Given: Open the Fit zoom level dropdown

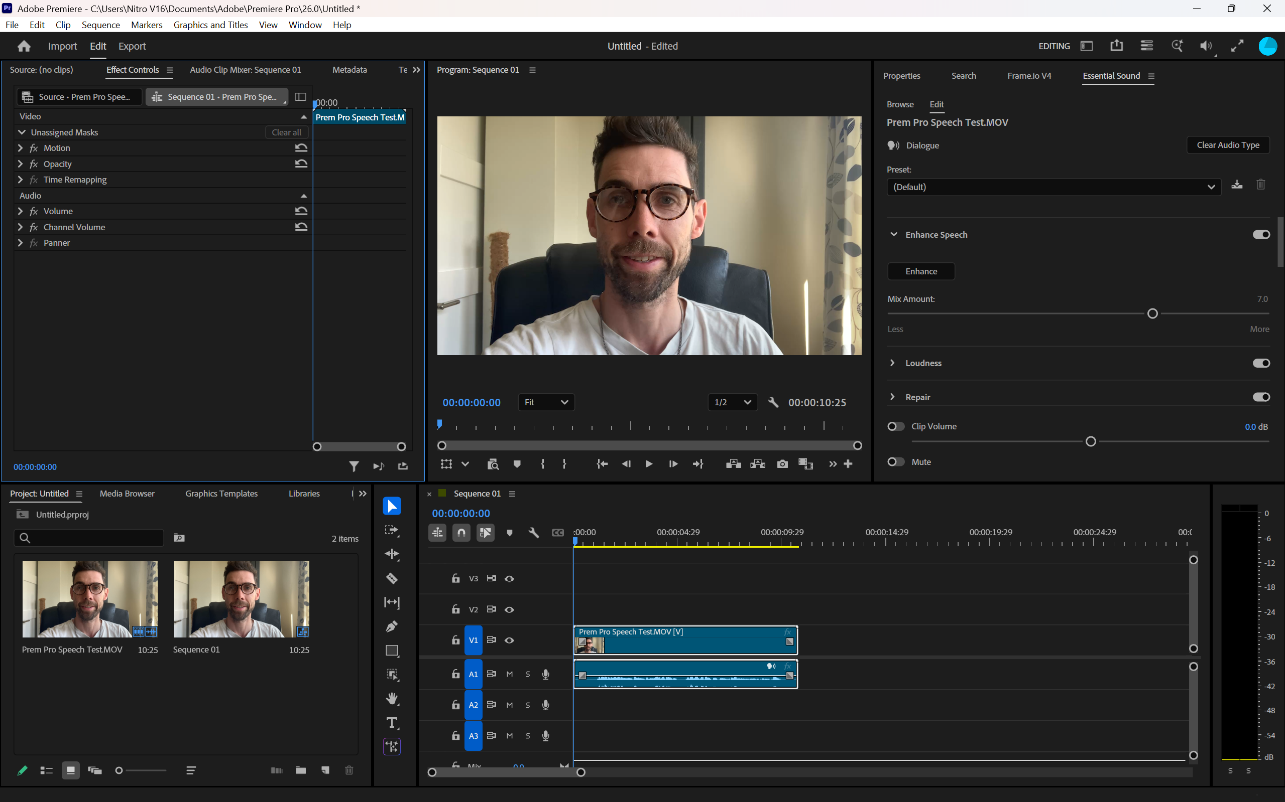Looking at the screenshot, I should tap(546, 403).
